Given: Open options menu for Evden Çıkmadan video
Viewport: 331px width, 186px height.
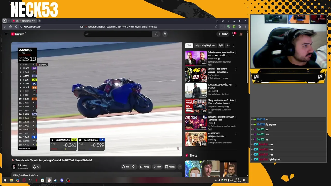Looking at the screenshot, I should click(236, 53).
